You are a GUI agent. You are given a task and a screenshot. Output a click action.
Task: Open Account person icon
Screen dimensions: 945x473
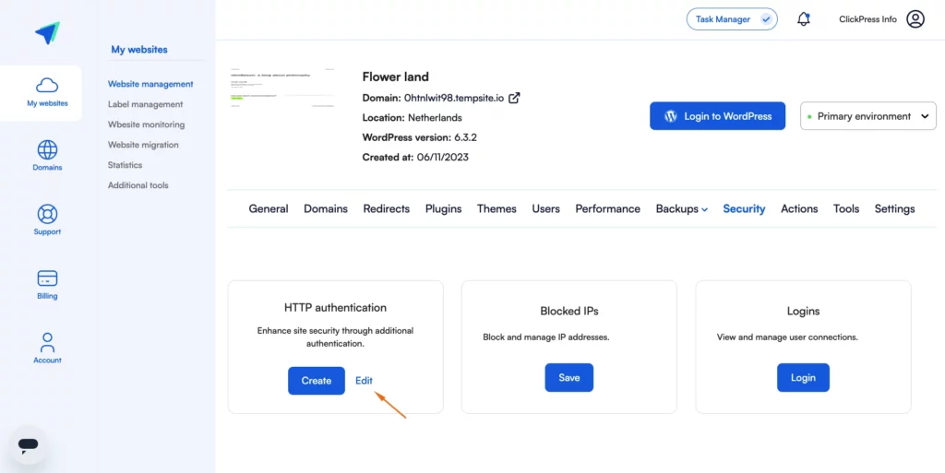tap(47, 342)
